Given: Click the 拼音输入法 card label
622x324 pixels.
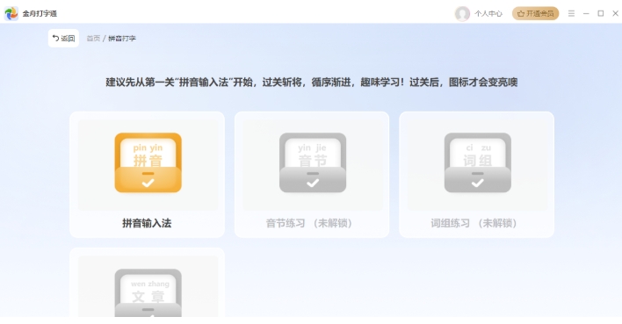Looking at the screenshot, I should click(x=147, y=223).
